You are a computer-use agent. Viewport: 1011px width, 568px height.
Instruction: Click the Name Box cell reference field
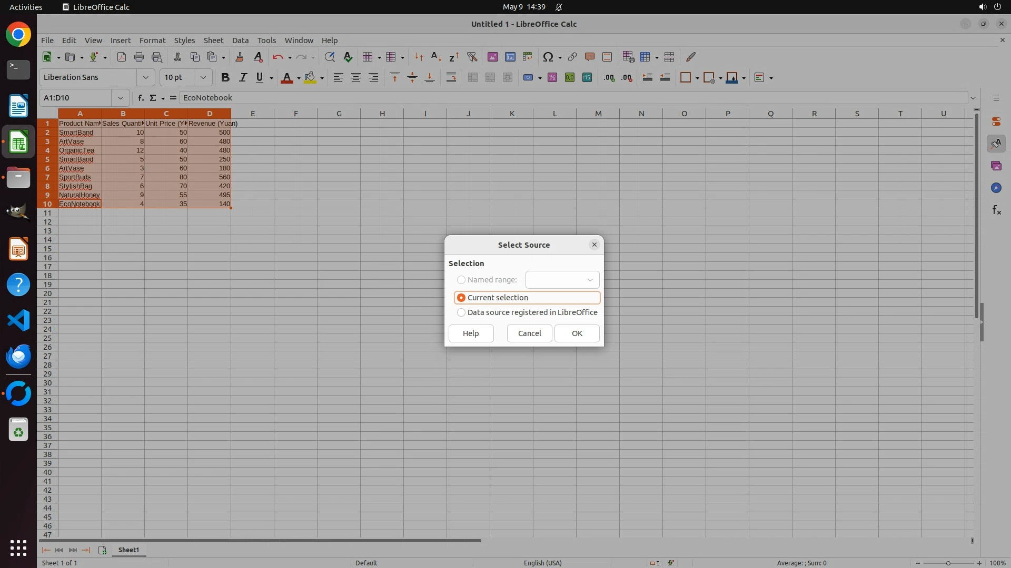[x=76, y=98]
